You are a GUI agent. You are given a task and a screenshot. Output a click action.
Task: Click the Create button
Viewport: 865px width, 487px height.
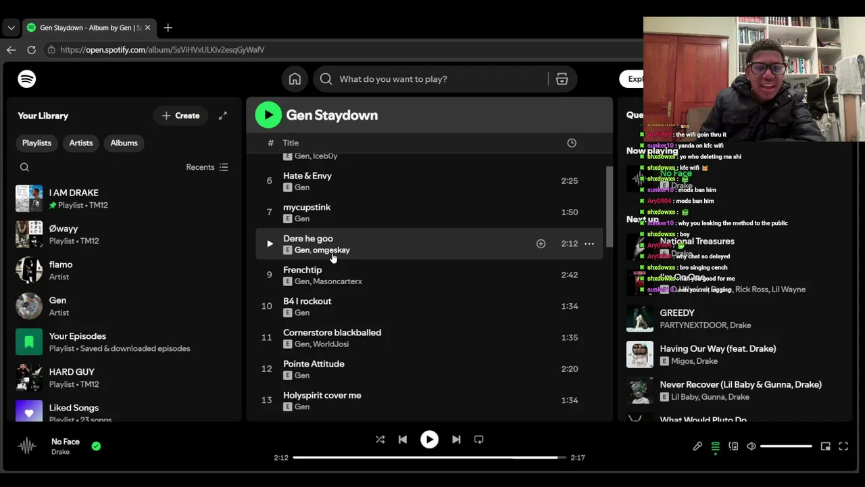(x=180, y=116)
